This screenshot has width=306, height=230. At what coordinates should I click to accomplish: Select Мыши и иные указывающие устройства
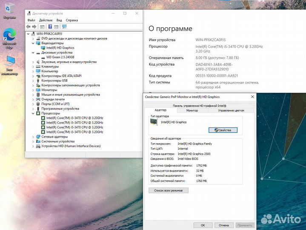click(71, 95)
